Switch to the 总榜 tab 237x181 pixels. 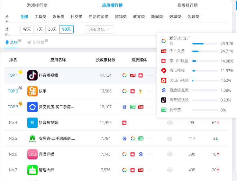[12, 43]
